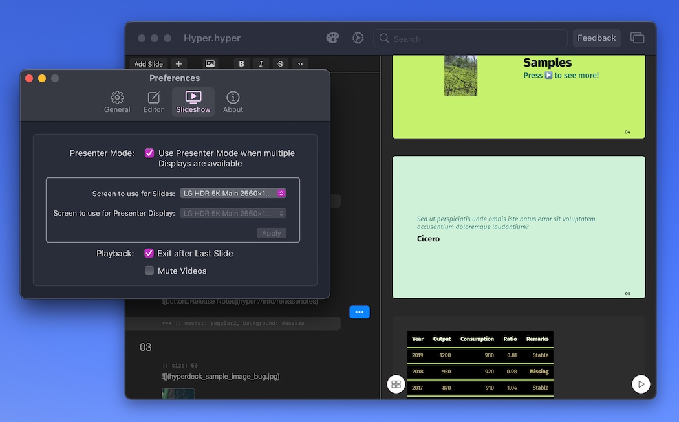The height and width of the screenshot is (422, 679).
Task: Click the settings gear icon beside Search
Action: click(358, 38)
